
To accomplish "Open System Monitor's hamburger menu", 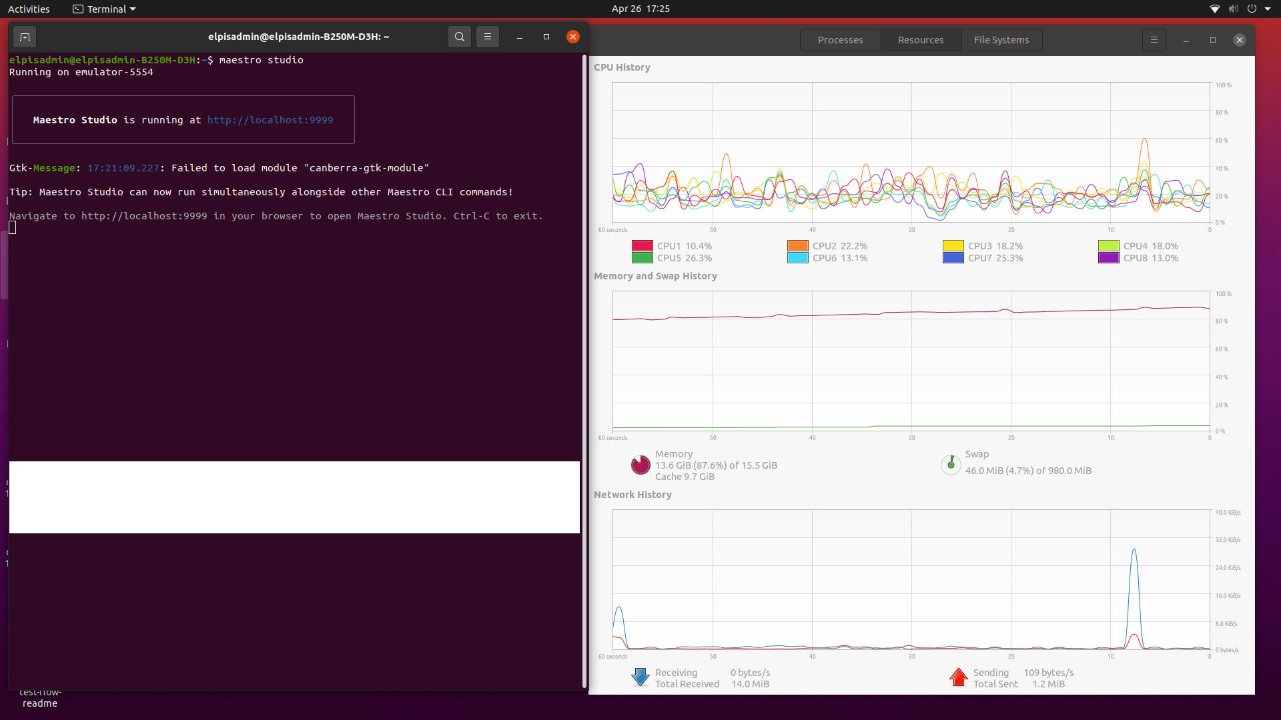I will [x=1154, y=39].
